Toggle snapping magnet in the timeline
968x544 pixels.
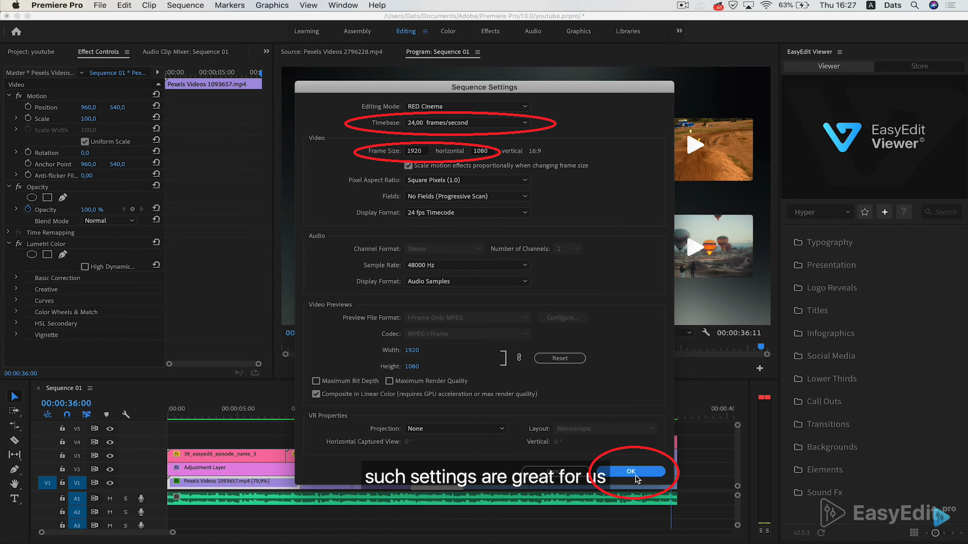point(67,415)
